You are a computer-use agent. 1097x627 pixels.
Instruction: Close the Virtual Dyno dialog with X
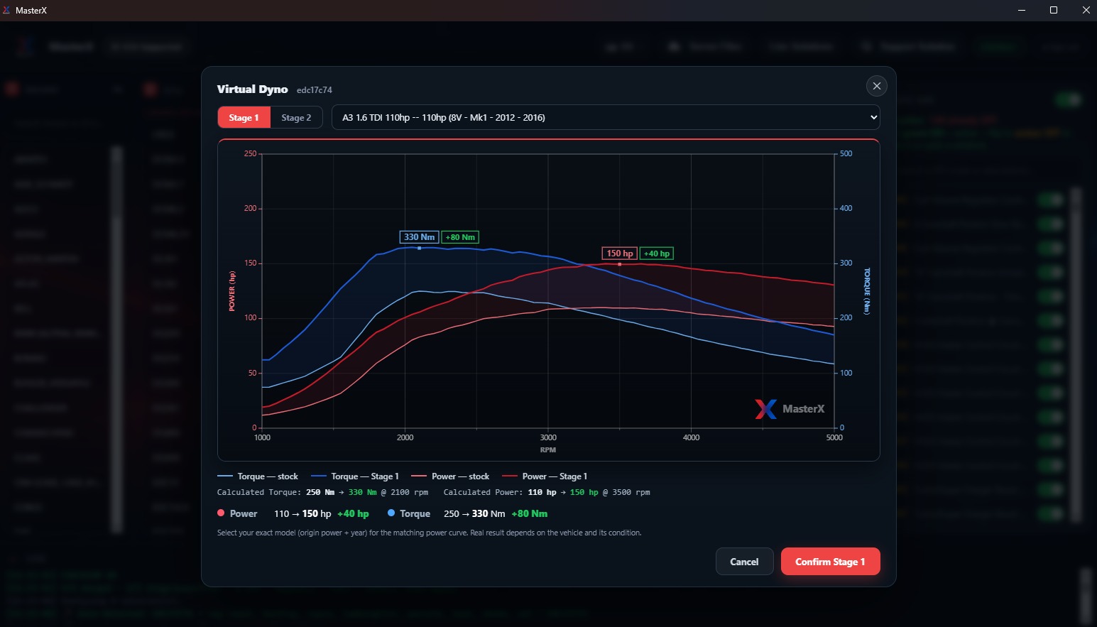877,86
